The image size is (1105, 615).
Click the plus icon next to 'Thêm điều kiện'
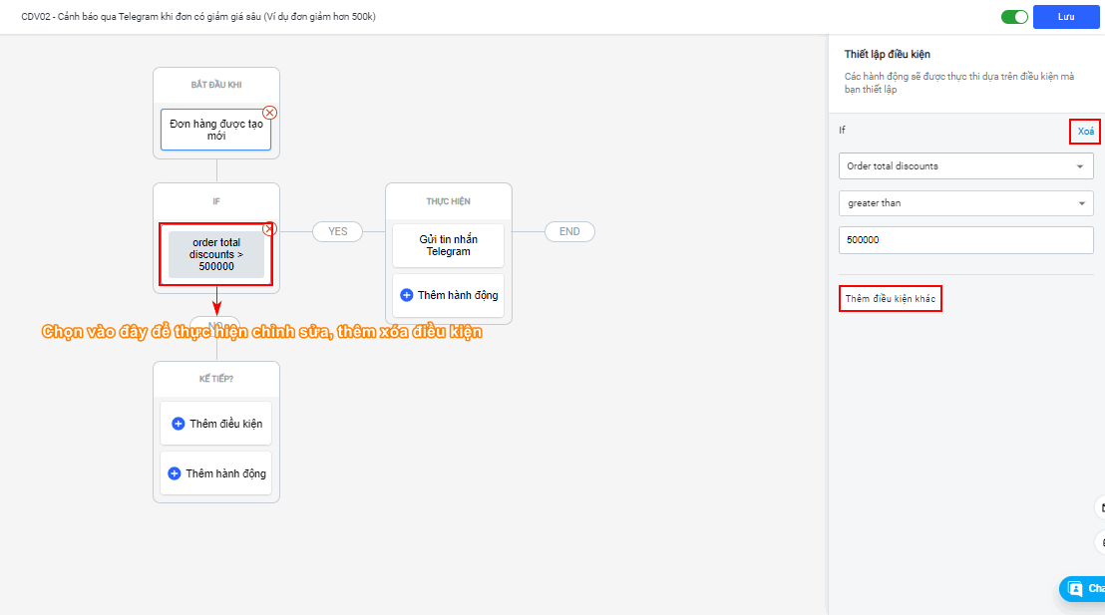point(179,424)
